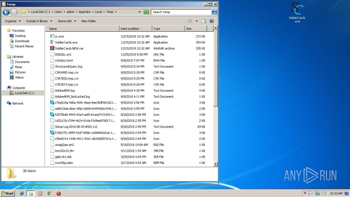
Task: Select the Skype icon of f2879bd0 file
Action: tap(52, 115)
